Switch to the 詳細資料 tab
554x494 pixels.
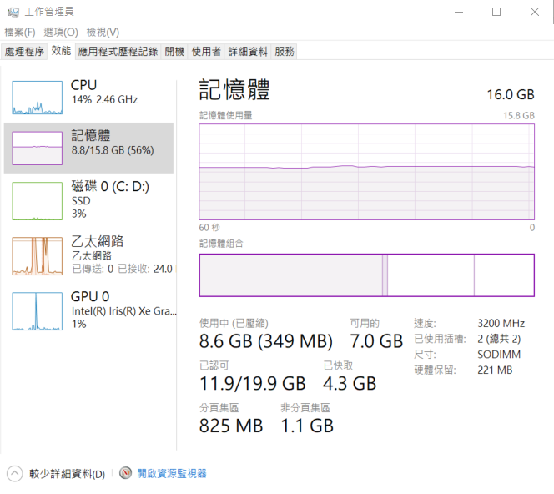248,52
